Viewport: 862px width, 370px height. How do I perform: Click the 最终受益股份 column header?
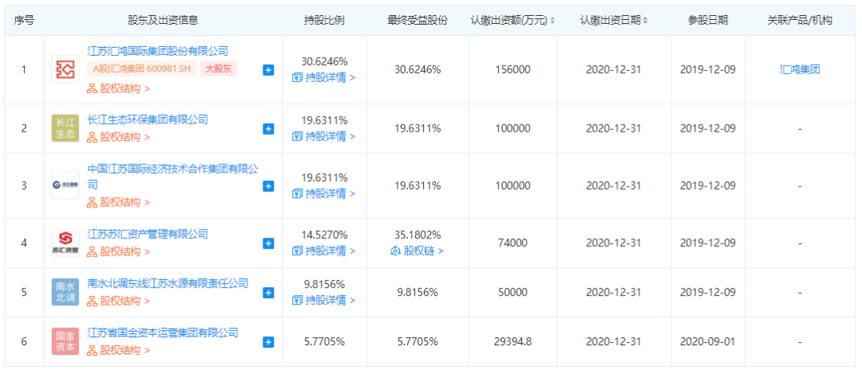pyautogui.click(x=417, y=20)
